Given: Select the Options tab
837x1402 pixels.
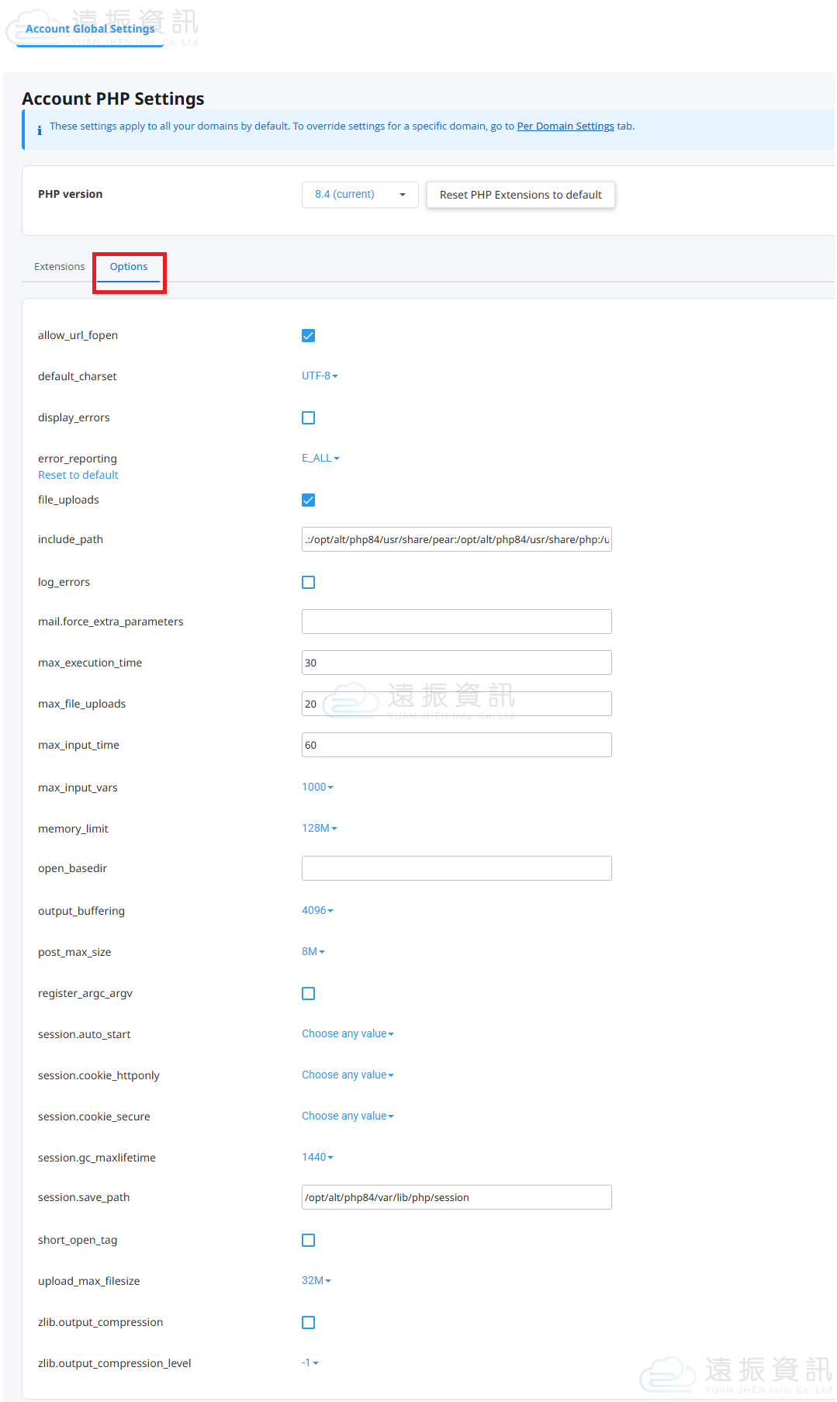Looking at the screenshot, I should click(x=129, y=266).
